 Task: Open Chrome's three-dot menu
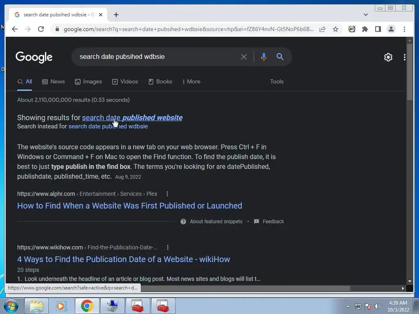pyautogui.click(x=404, y=29)
